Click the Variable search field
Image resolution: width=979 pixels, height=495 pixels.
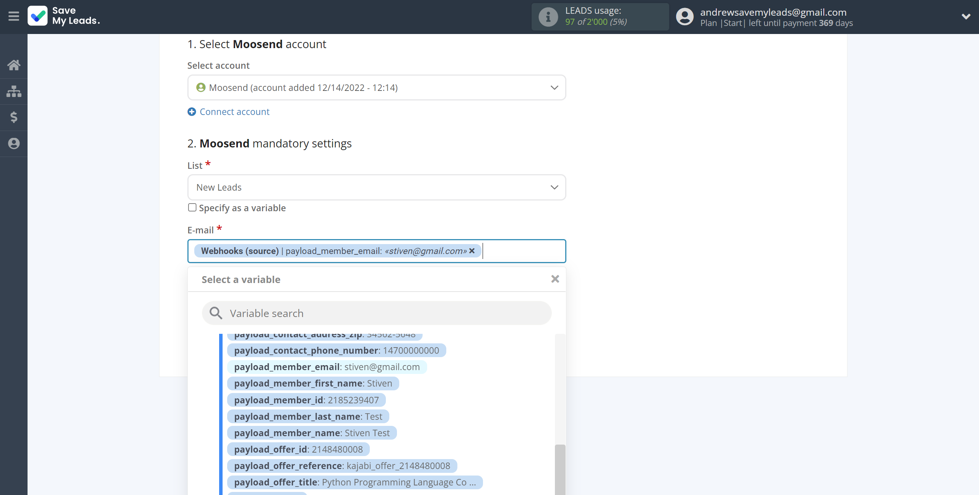[377, 313]
